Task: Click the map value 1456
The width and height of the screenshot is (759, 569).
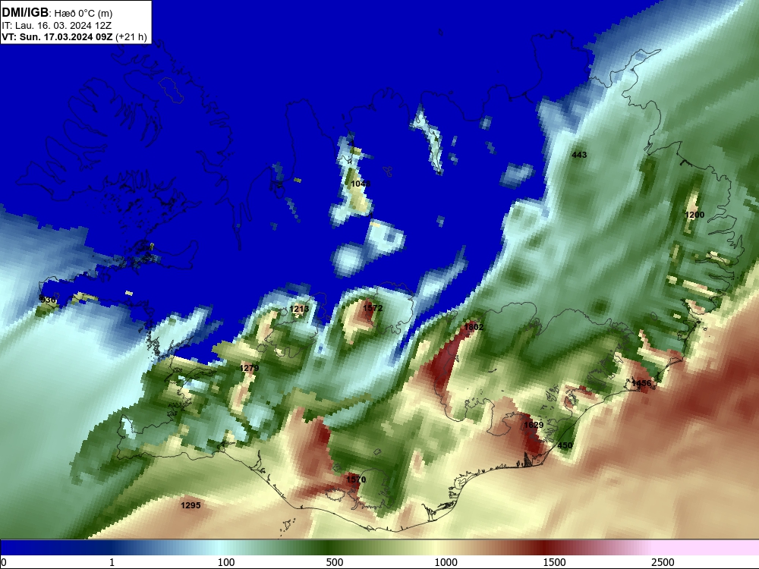Action: (641, 383)
